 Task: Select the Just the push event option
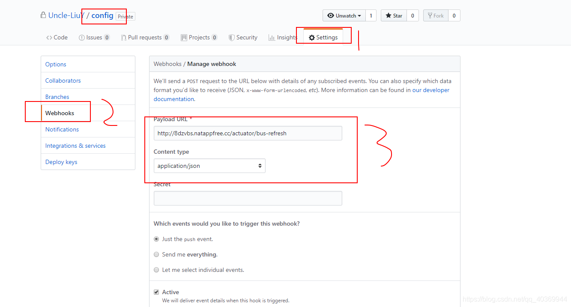156,239
